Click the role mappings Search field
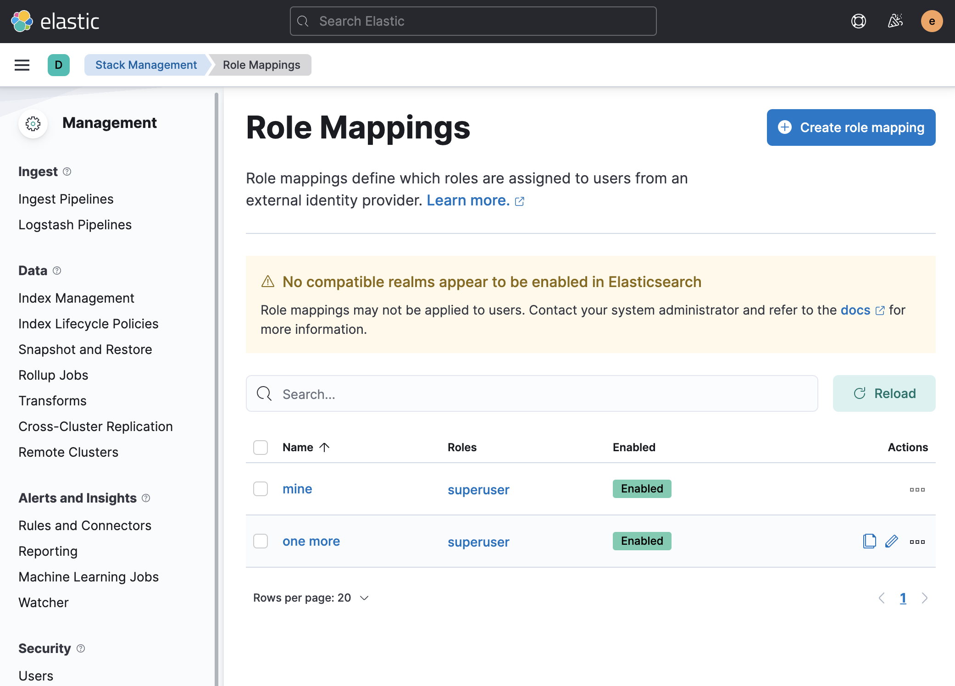 [x=532, y=394]
